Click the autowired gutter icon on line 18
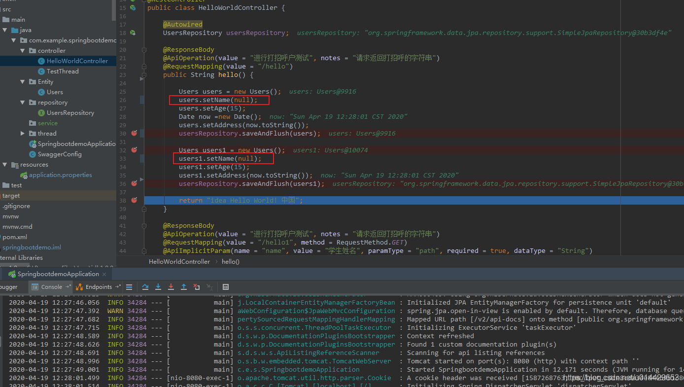 pos(133,33)
